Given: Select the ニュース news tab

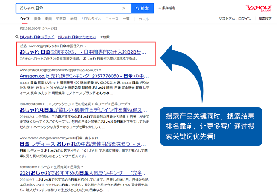Looking at the screenshot, I should coord(112,19).
